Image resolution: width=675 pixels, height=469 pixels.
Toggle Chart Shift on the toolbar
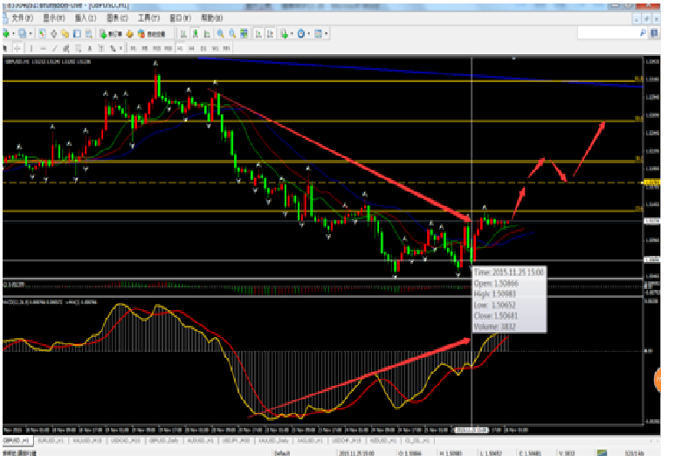click(271, 34)
